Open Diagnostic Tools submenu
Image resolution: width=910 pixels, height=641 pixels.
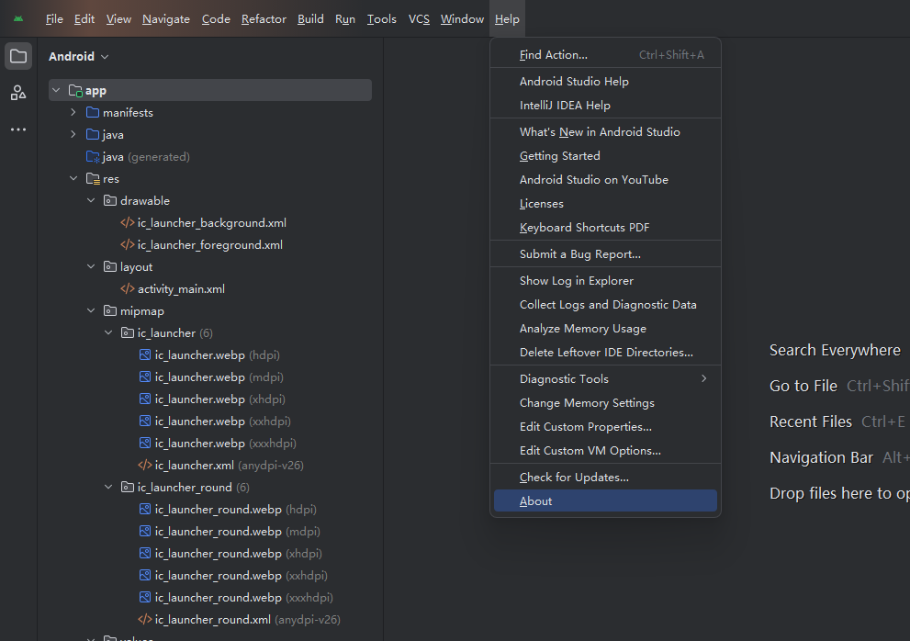tap(605, 379)
